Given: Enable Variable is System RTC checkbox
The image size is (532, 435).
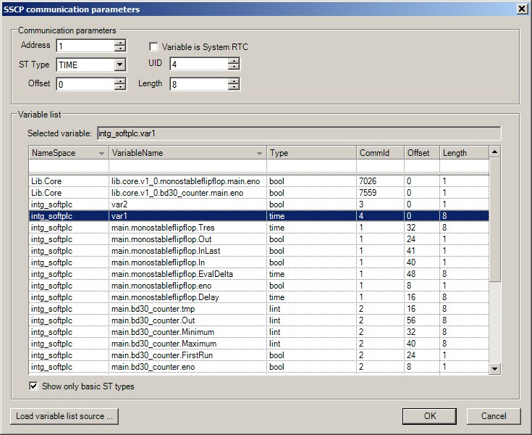Looking at the screenshot, I should point(153,47).
